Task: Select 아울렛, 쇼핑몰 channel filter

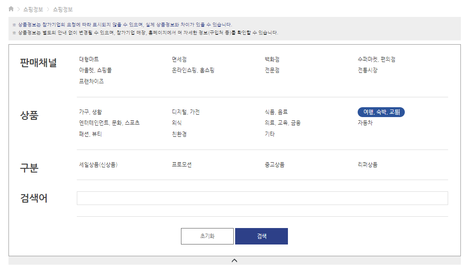Action: pos(95,71)
